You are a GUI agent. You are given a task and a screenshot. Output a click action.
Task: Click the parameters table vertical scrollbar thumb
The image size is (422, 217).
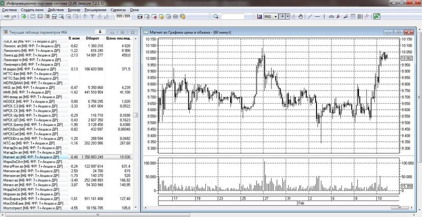click(135, 115)
